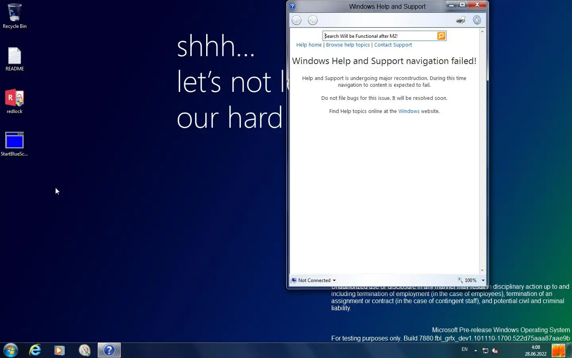Click the EN language indicator
Screen dimensions: 572x358
click(464, 349)
